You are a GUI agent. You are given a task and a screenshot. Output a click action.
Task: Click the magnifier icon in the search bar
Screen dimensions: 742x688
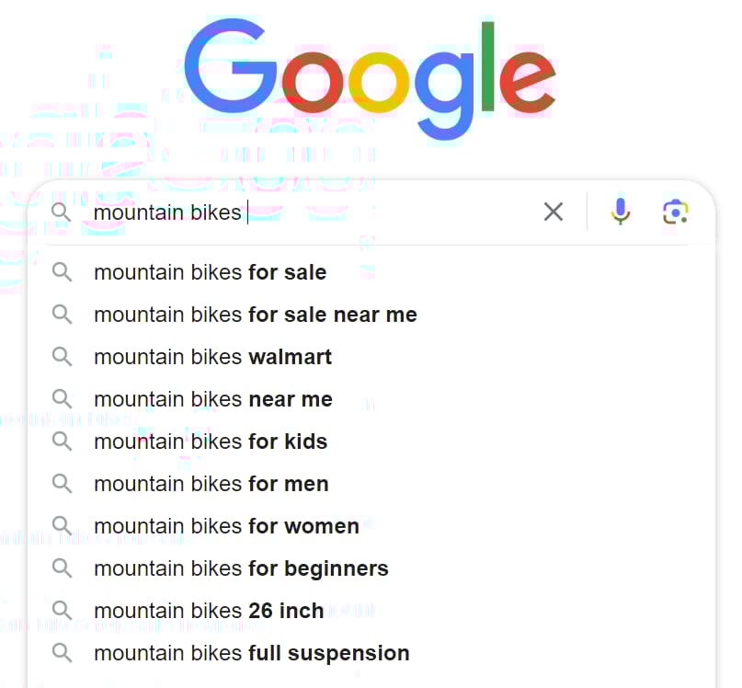63,212
